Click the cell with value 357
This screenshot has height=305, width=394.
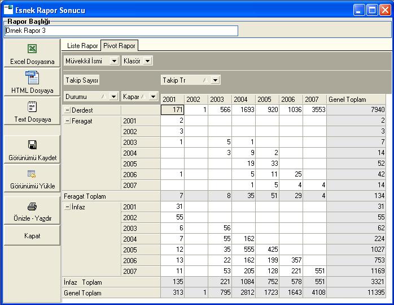coord(291,260)
